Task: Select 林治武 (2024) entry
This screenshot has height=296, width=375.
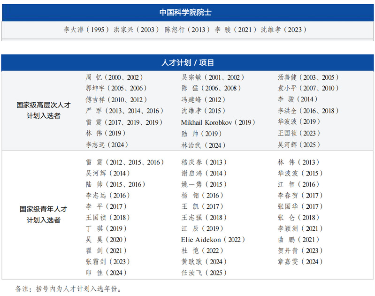Action: tap(203, 145)
